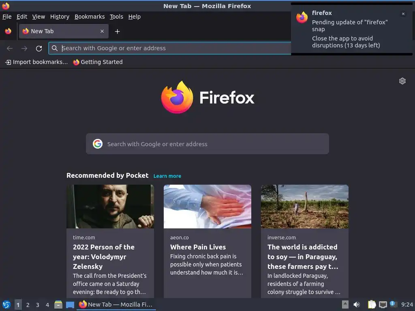Click the Firefox icon in the title bar
415x311 pixels.
tap(6, 6)
